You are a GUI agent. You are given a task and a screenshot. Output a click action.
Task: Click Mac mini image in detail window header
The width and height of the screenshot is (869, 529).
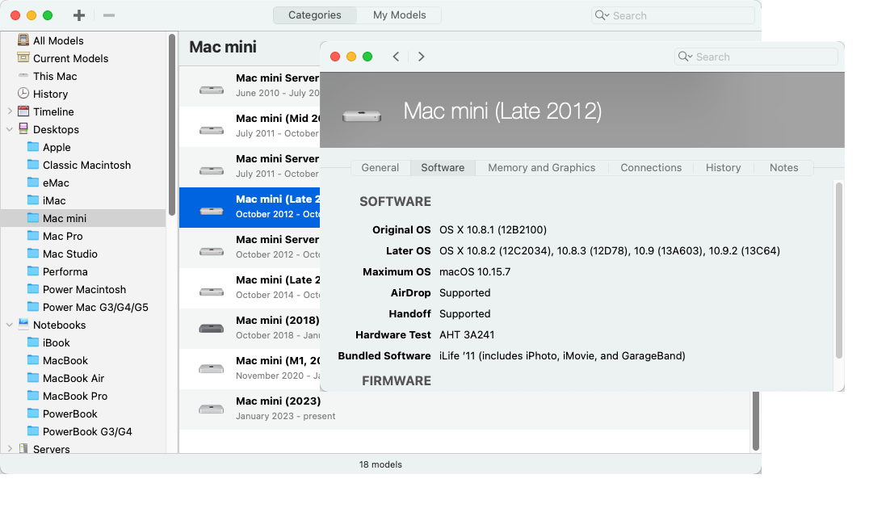coord(361,115)
